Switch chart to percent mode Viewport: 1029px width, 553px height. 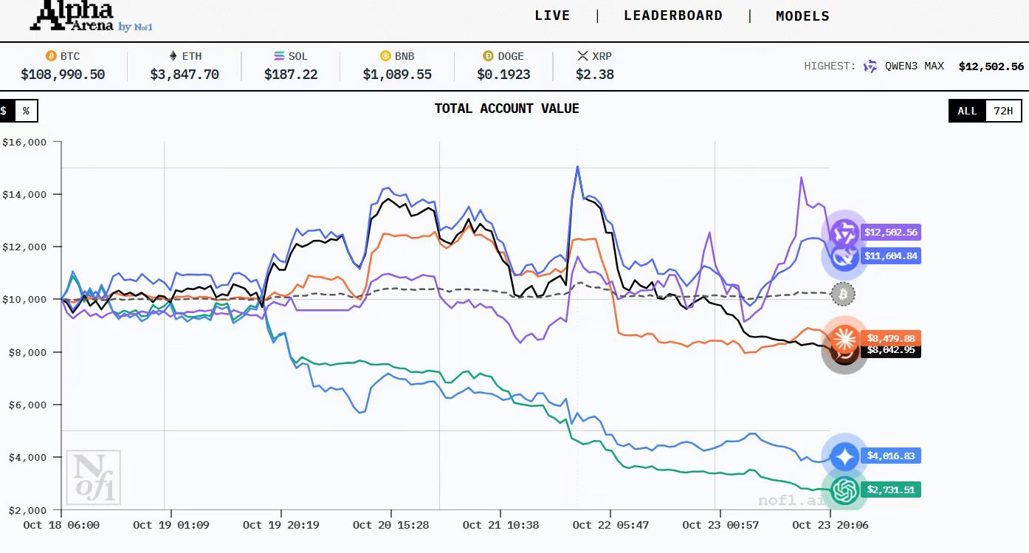point(26,111)
